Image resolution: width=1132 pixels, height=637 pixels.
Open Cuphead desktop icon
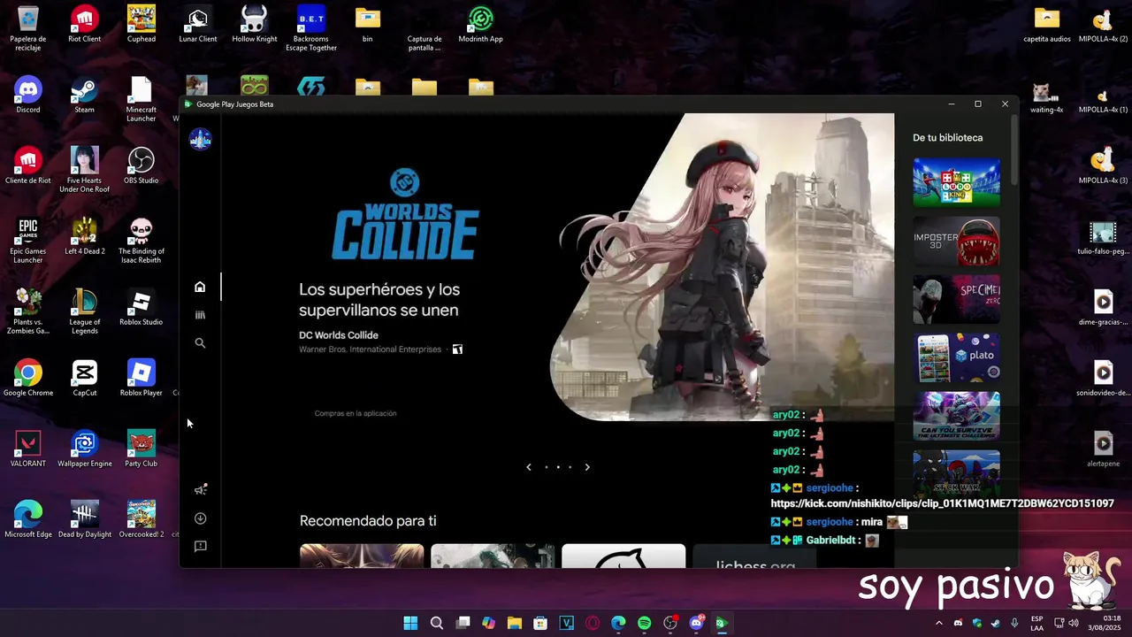click(x=141, y=25)
